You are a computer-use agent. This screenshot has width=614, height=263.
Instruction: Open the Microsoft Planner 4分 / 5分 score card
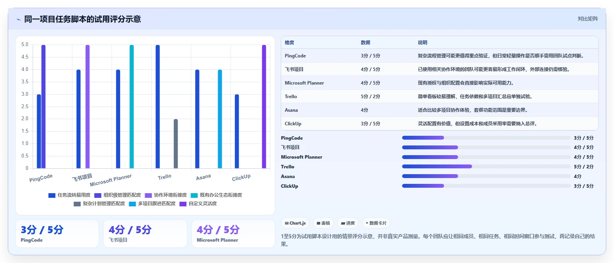233,234
